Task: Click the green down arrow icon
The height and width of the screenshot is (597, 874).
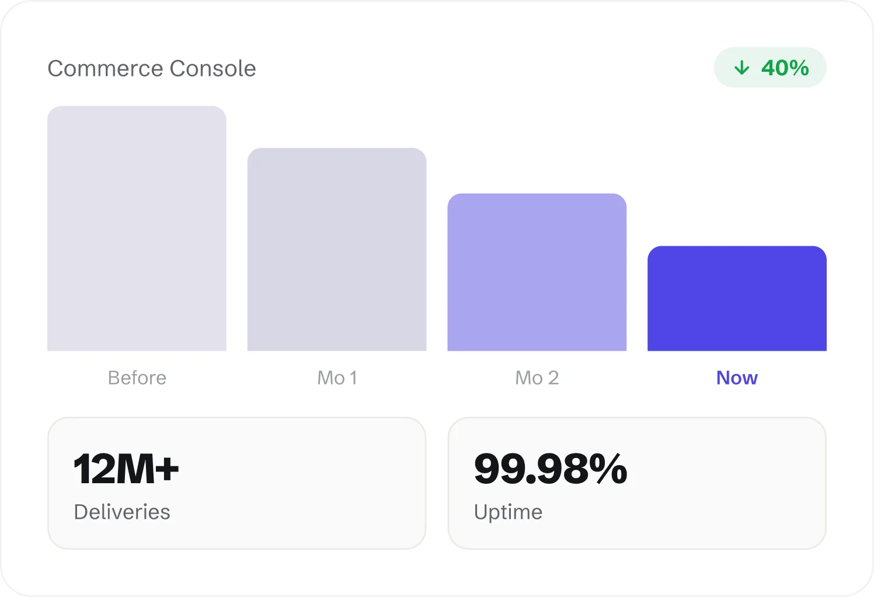Action: [741, 68]
